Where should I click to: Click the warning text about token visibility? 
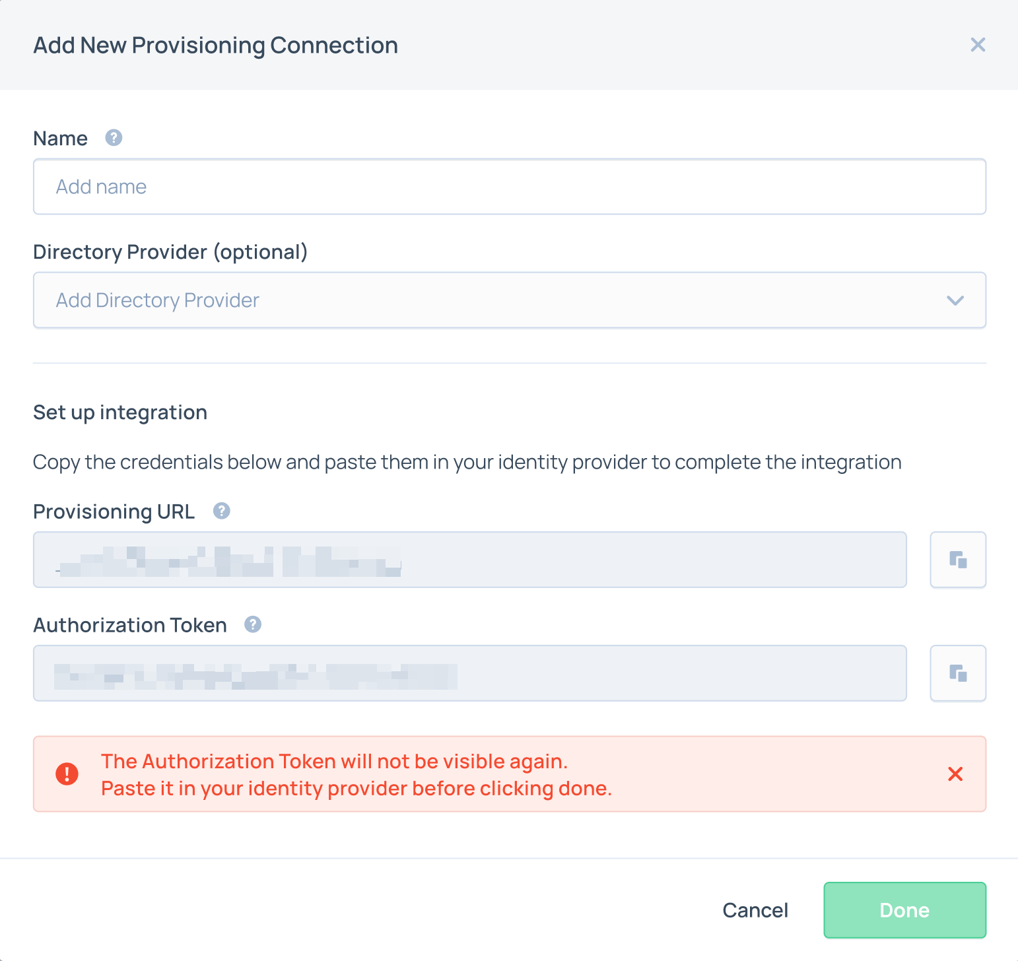pyautogui.click(x=356, y=775)
